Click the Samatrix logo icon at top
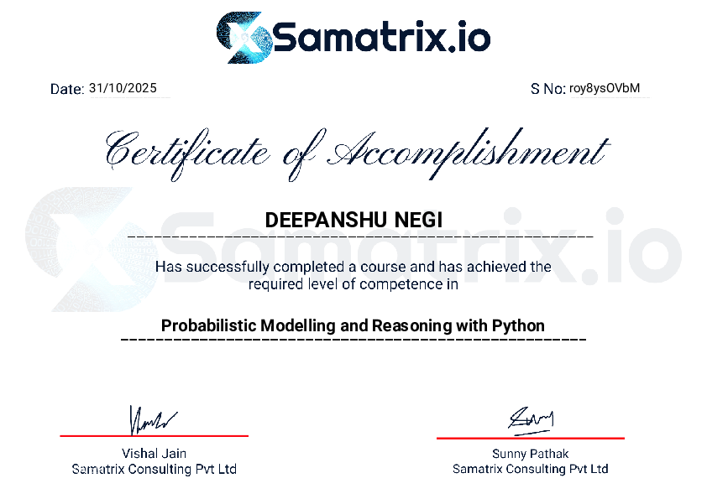Screen dimensions: 707x499 [243, 38]
